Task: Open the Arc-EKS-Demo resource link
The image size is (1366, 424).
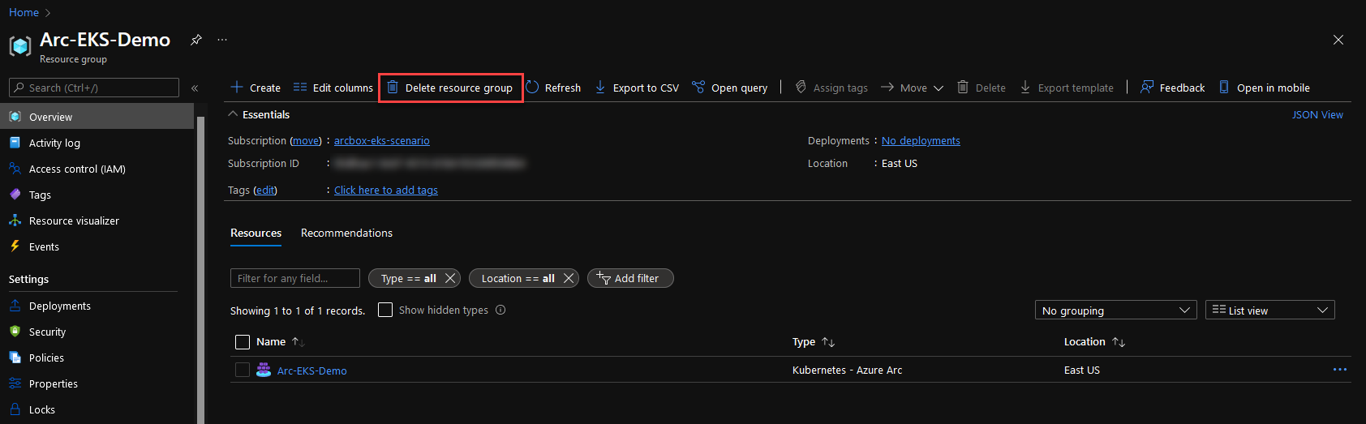Action: [312, 370]
